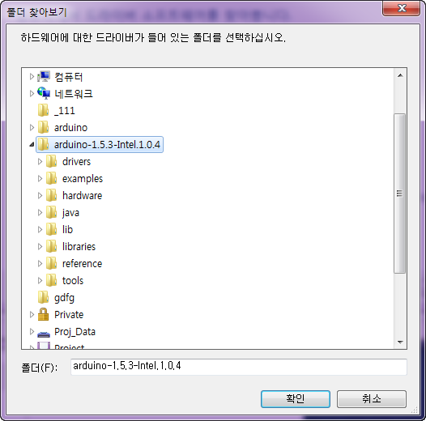Expand the libraries subfolder arrow

tap(40, 246)
